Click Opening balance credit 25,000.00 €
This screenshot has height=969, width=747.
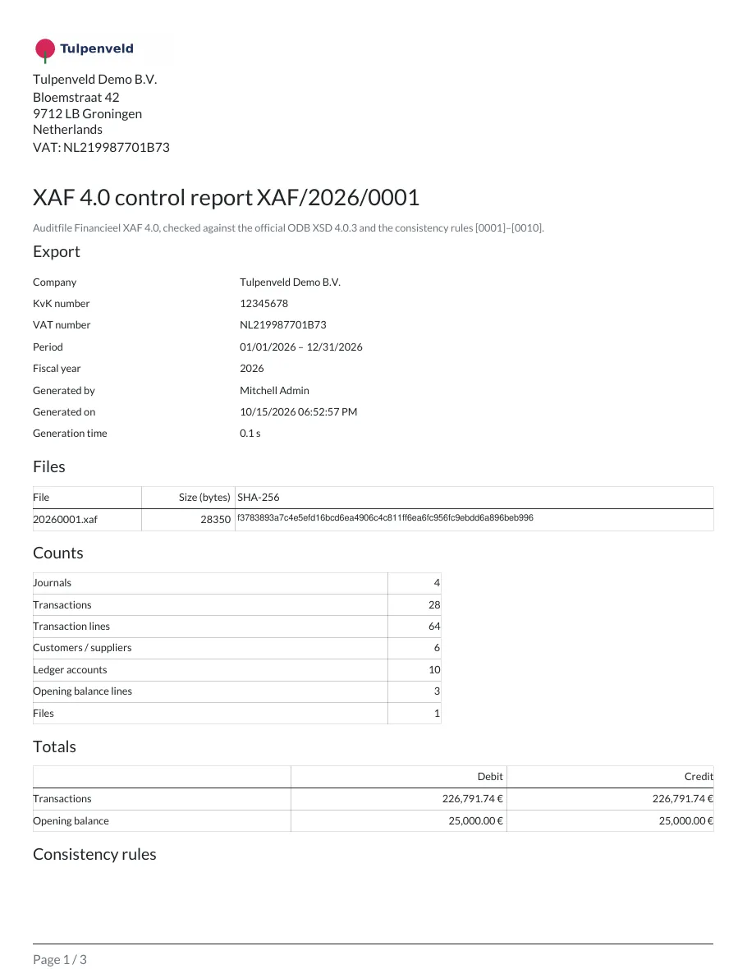click(x=685, y=821)
